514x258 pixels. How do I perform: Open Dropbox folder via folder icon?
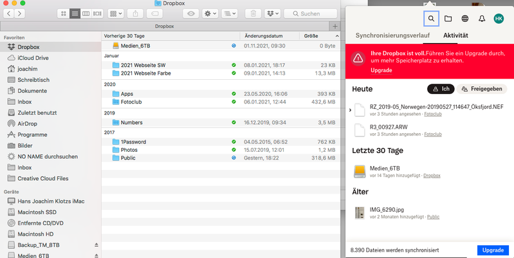[448, 19]
